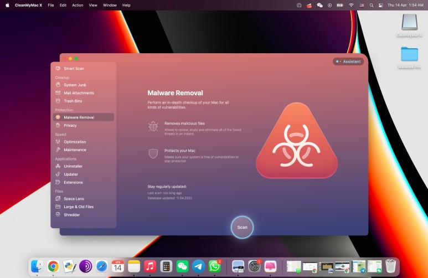Click the large biohazard Malware icon
Screen dimensions: 428x278
[297, 142]
